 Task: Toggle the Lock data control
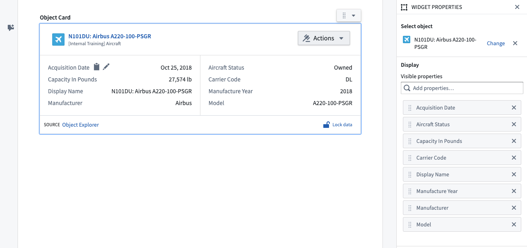pyautogui.click(x=338, y=125)
